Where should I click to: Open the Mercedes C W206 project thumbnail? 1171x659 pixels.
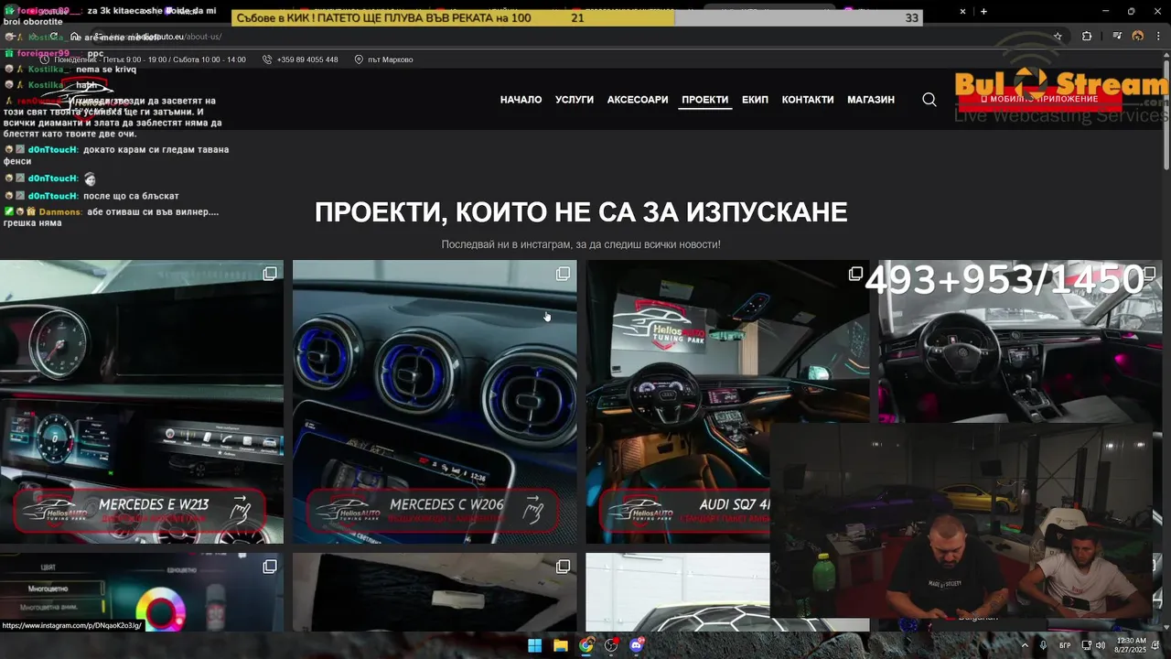[435, 402]
